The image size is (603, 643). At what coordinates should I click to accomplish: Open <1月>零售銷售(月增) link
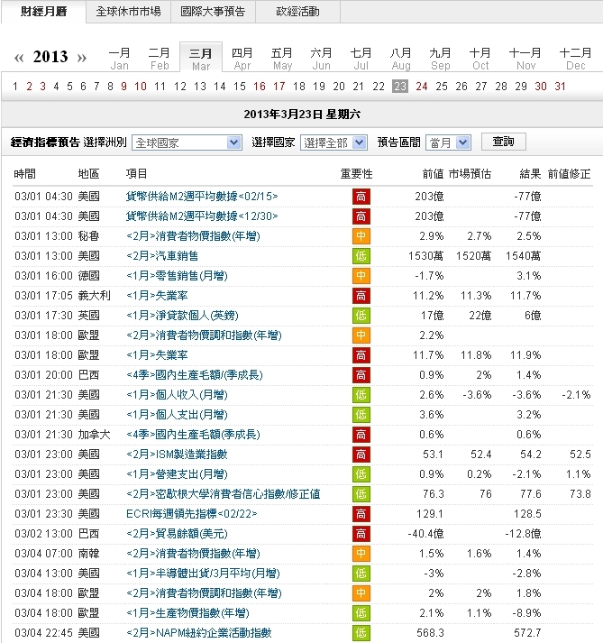pyautogui.click(x=177, y=276)
